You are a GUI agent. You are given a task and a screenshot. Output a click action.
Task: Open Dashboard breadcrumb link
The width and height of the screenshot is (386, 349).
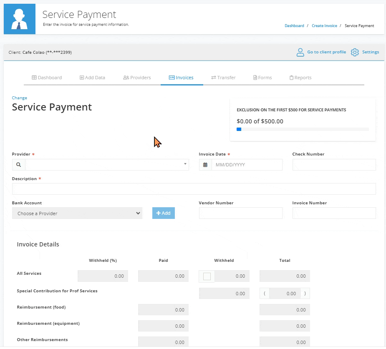tap(294, 26)
